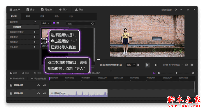The image size is (204, 109).
Task: Zoom in the timeline with plus icon
Action: click(193, 73)
